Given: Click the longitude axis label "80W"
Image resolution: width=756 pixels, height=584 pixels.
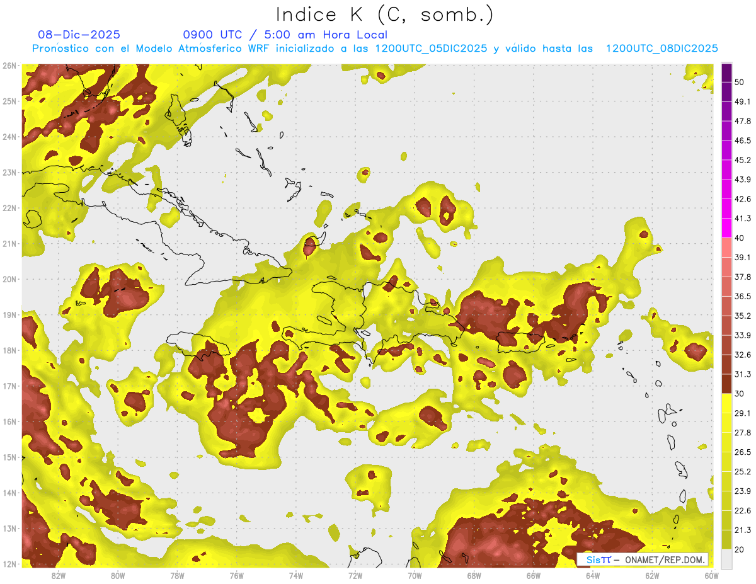Looking at the screenshot, I should point(118,575).
